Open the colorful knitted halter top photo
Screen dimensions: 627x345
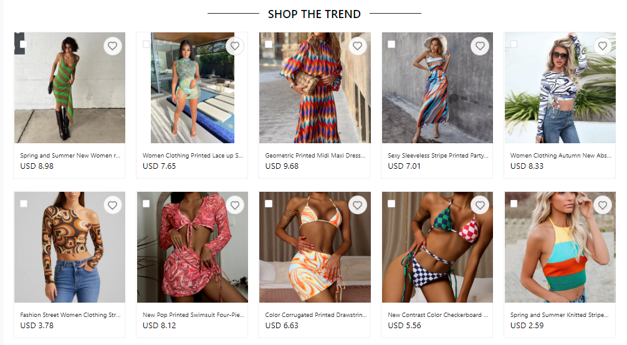[x=560, y=247]
